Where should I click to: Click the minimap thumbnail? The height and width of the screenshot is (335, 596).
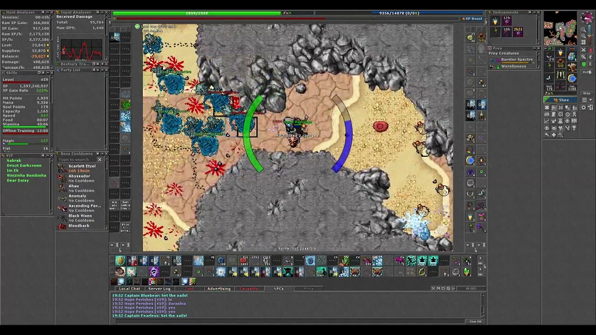(x=561, y=28)
